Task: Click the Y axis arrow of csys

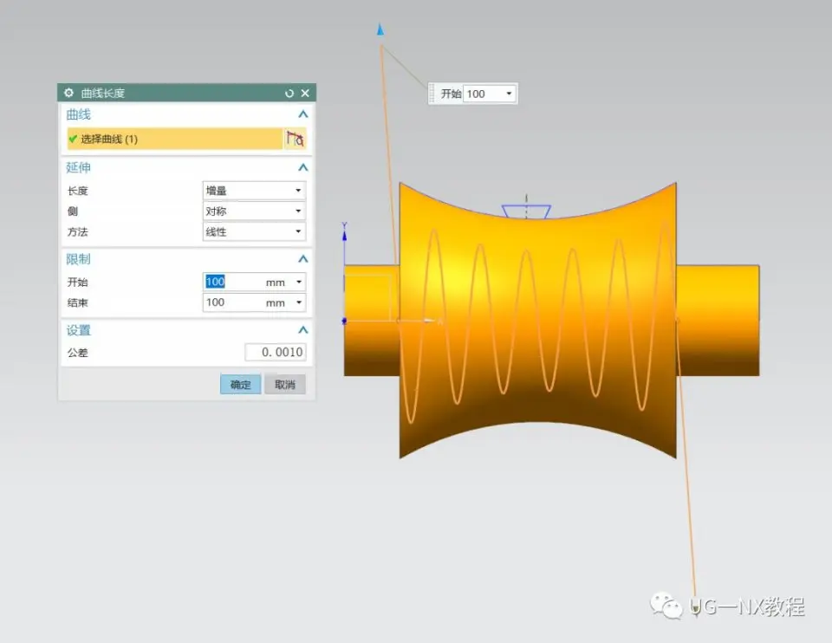Action: pyautogui.click(x=344, y=233)
